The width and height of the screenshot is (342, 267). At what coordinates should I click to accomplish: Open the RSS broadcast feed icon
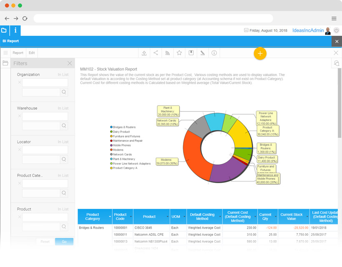click(x=168, y=53)
